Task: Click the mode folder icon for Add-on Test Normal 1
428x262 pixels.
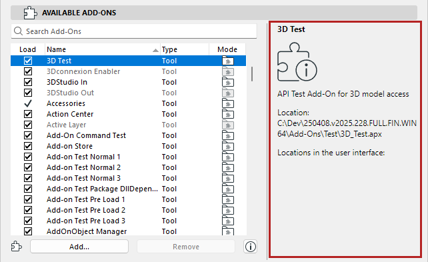Action: click(228, 157)
